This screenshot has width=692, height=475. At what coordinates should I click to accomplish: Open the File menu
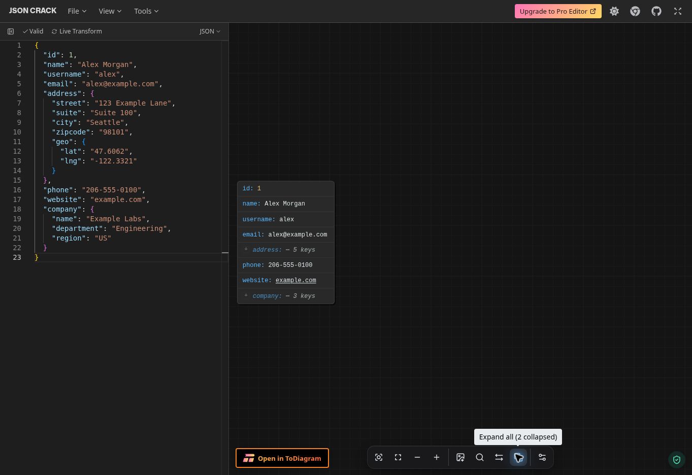(77, 11)
